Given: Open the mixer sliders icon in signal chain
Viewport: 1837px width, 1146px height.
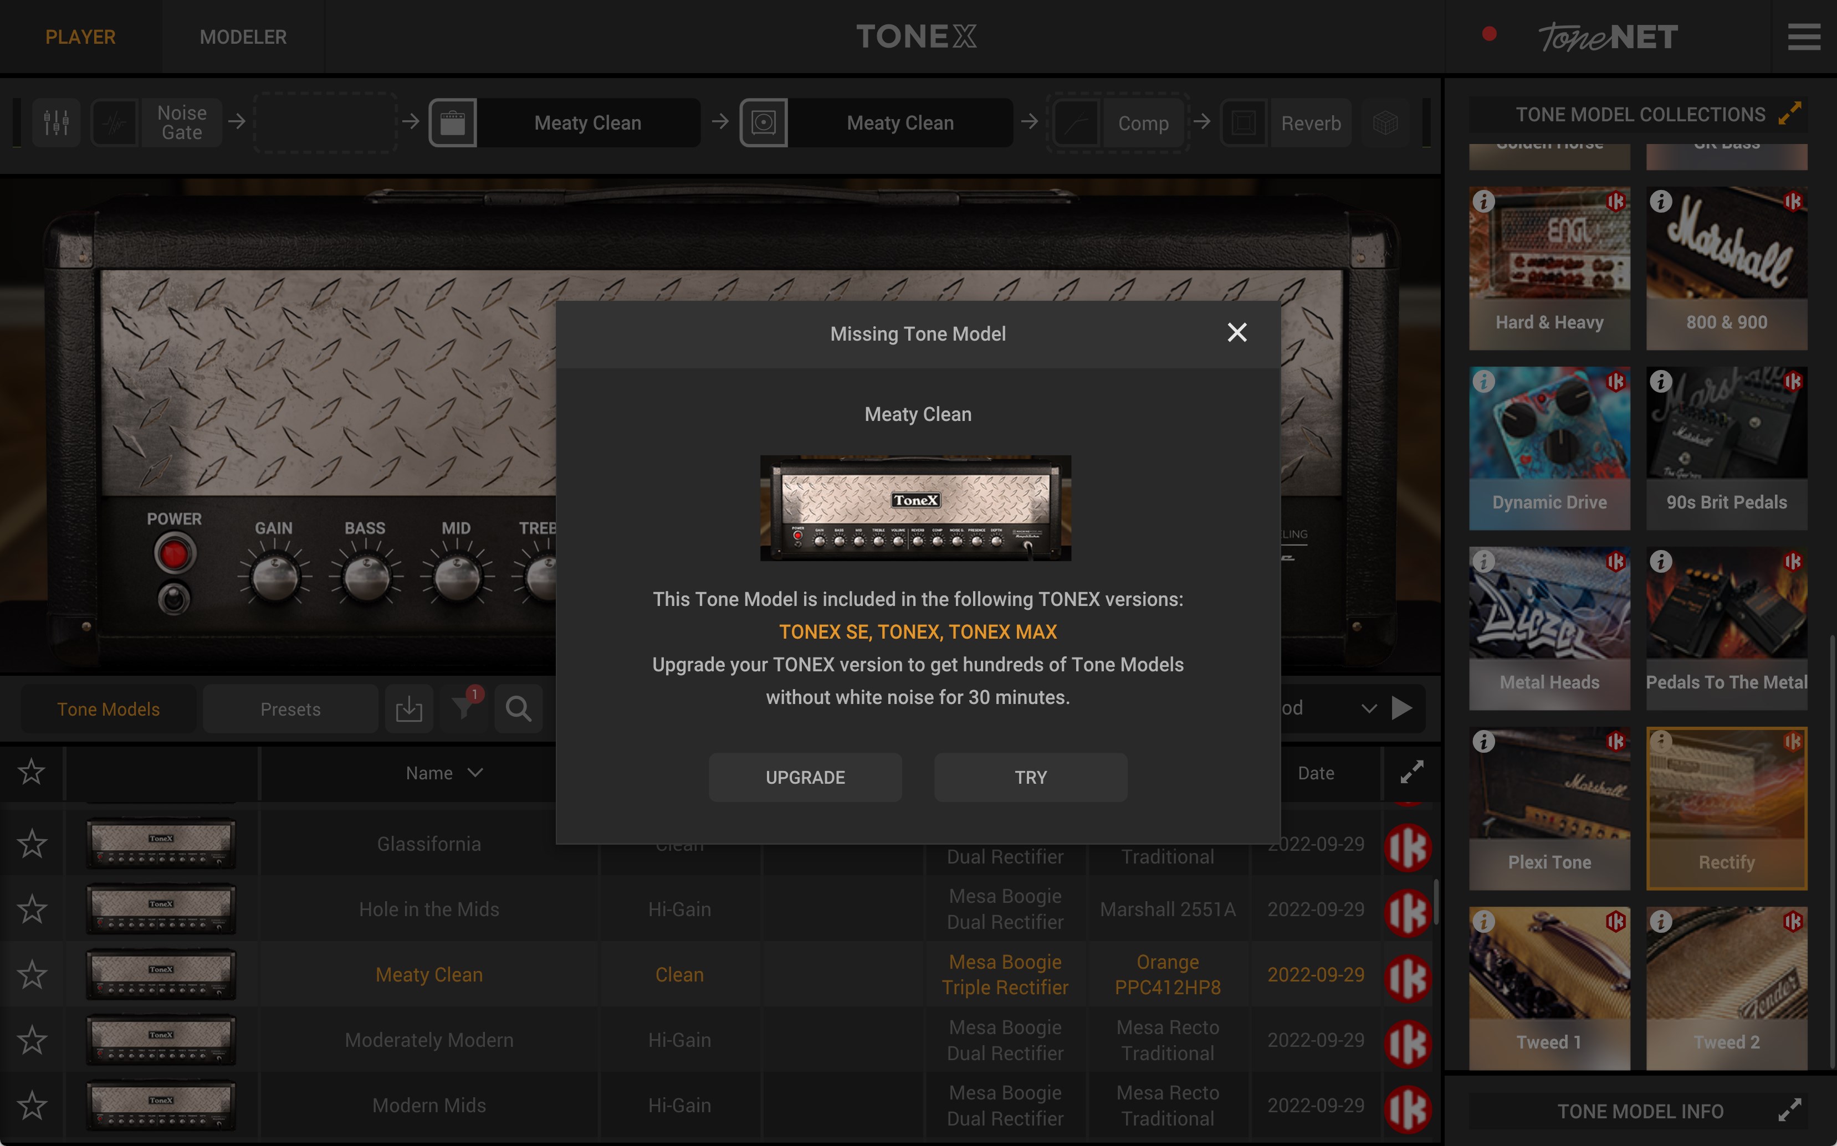Looking at the screenshot, I should tap(56, 122).
